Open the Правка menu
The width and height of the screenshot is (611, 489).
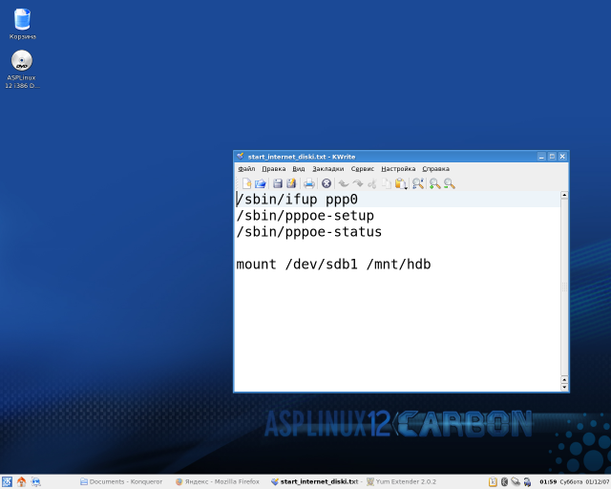point(274,169)
